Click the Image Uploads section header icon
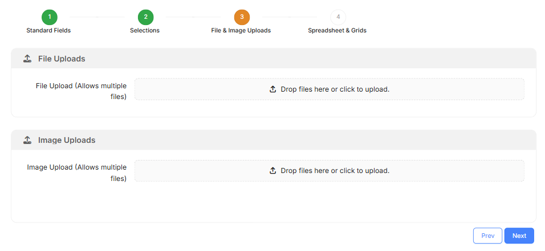 (x=27, y=140)
